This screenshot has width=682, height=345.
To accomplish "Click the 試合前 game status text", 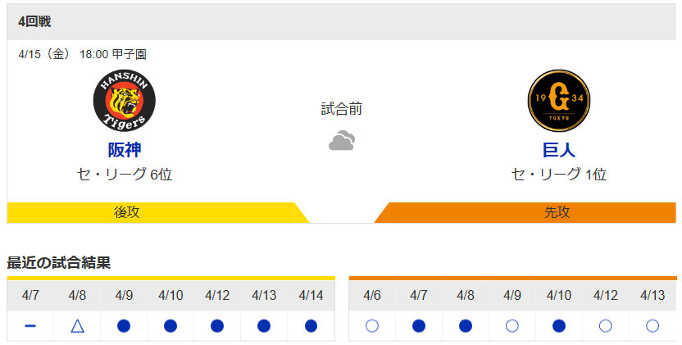I will pyautogui.click(x=341, y=108).
